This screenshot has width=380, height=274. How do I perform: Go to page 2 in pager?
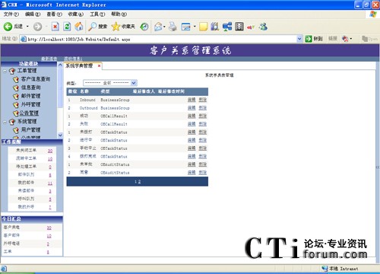click(x=139, y=182)
